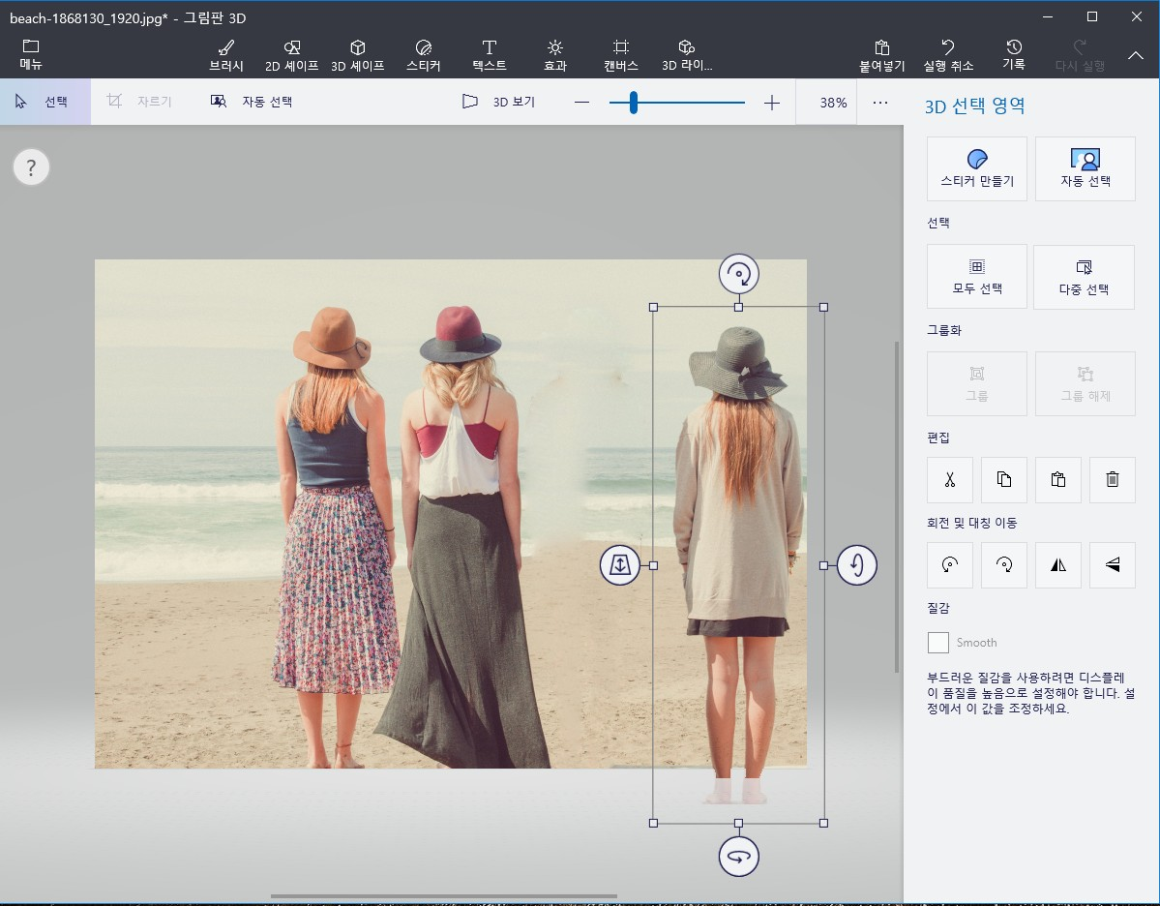Click Make sticker (스티커 만들기) button

coord(976,168)
